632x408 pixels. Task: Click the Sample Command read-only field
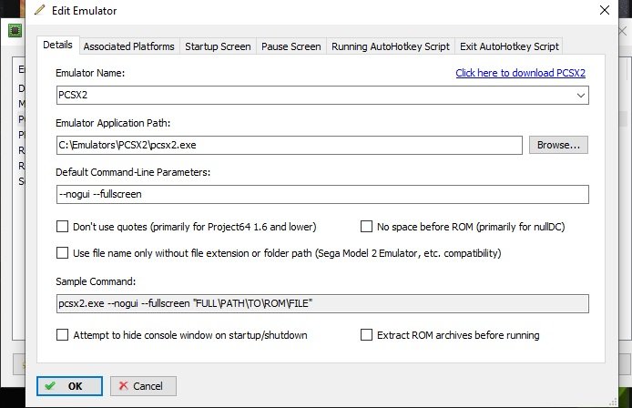click(322, 303)
